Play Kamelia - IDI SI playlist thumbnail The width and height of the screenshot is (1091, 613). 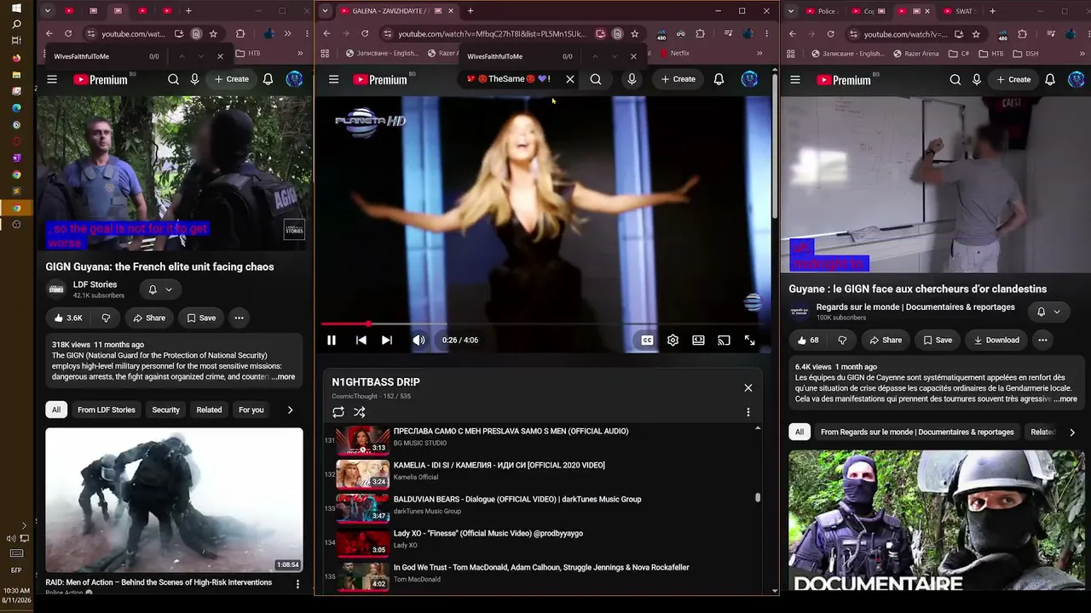click(x=363, y=474)
